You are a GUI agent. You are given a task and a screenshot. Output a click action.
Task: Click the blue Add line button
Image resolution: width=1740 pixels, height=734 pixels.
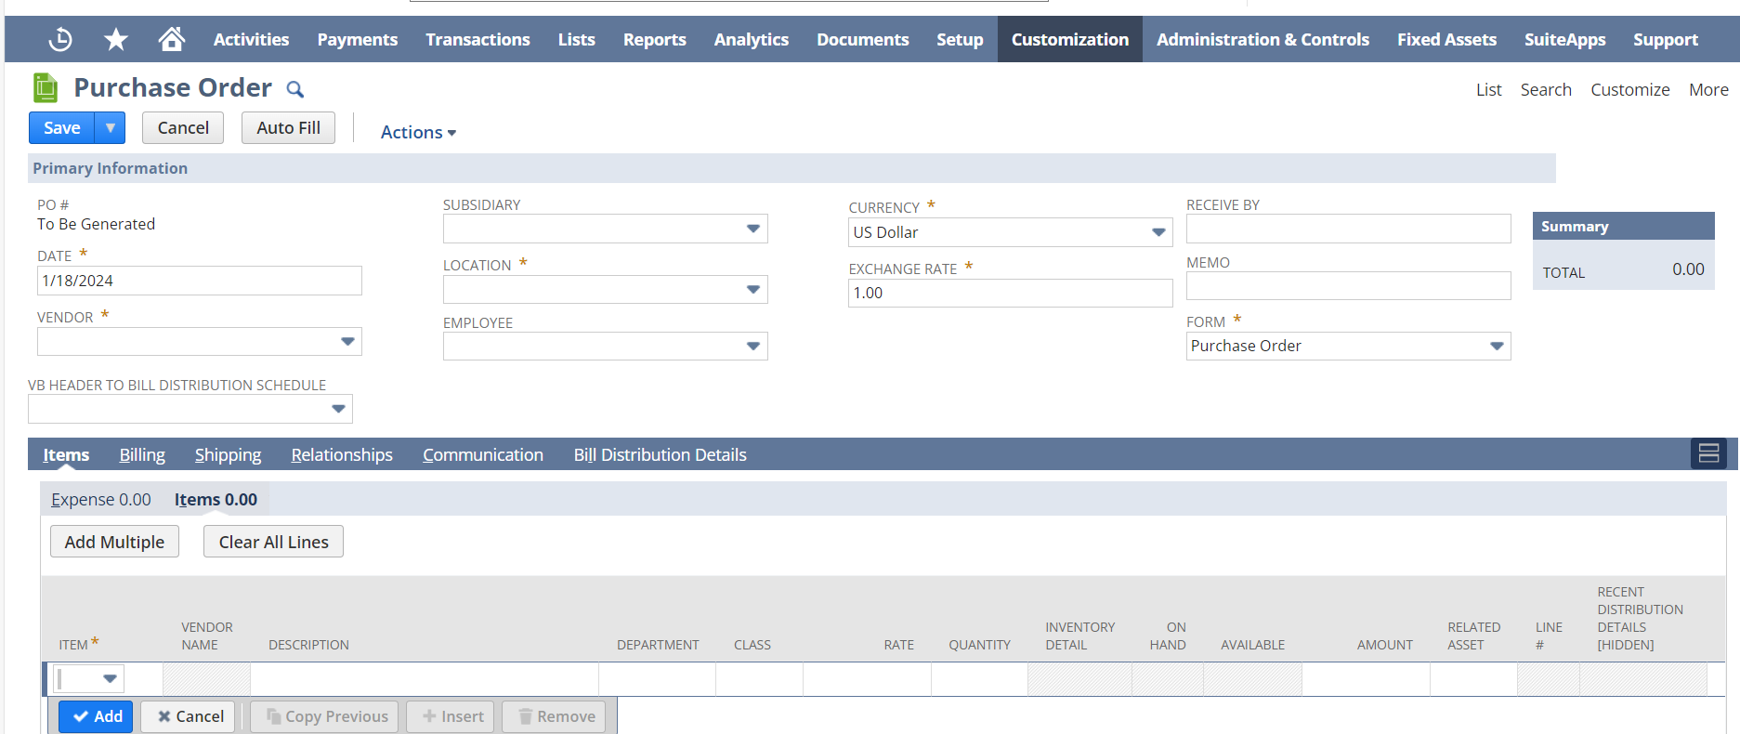click(x=97, y=716)
